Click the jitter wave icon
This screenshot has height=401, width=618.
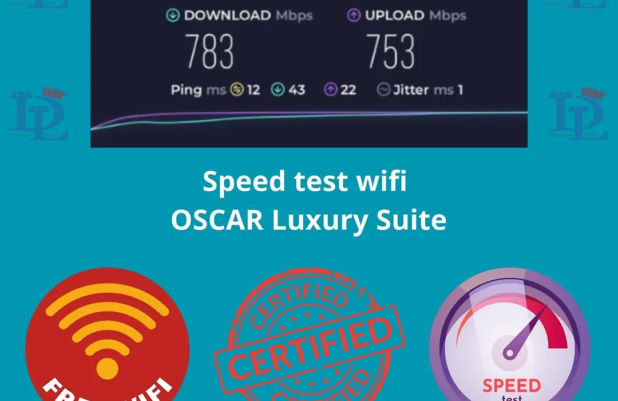pos(383,89)
